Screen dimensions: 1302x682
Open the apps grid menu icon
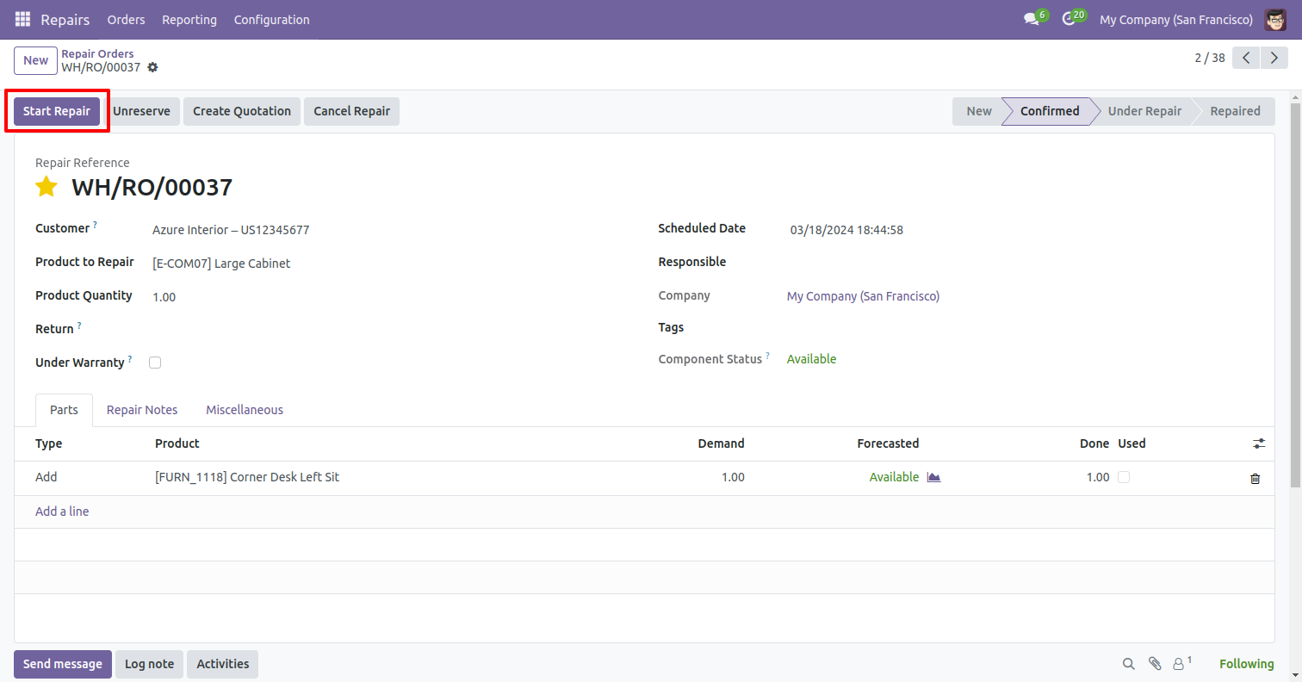coord(22,19)
